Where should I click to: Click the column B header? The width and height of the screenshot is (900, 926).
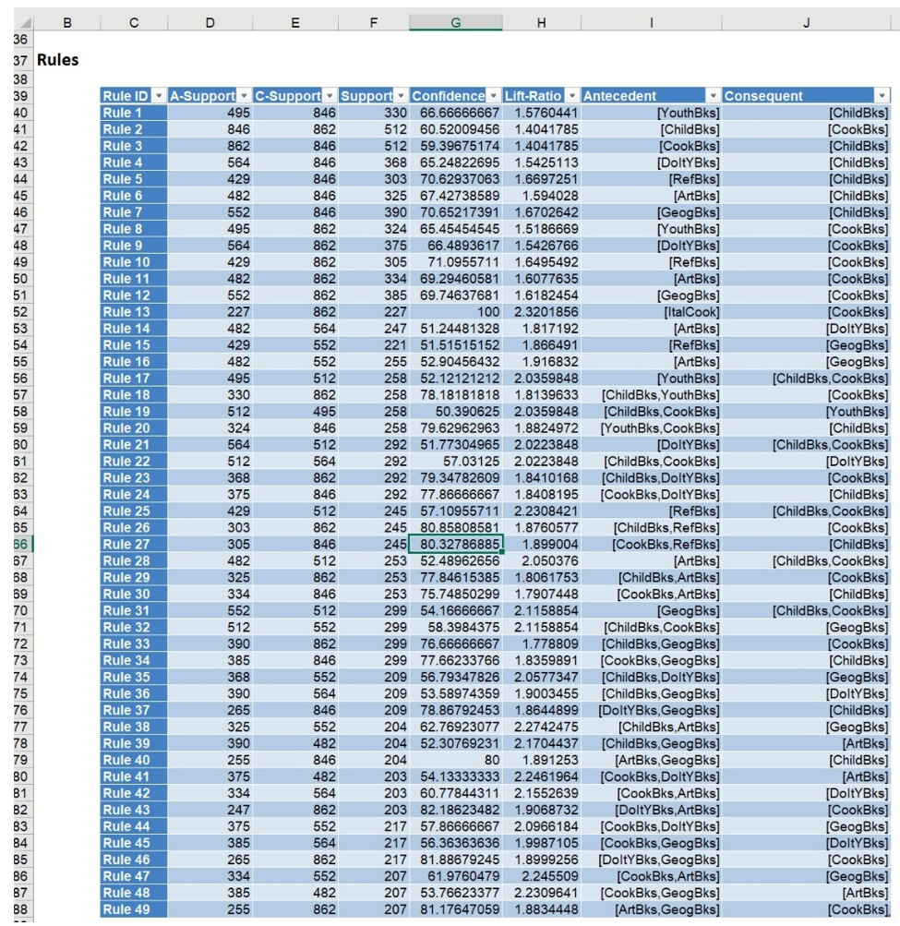pyautogui.click(x=66, y=23)
